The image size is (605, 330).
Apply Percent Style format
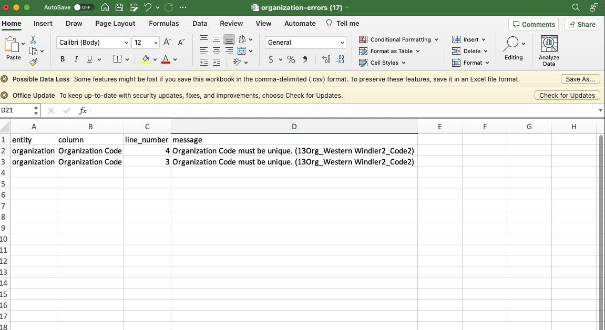(x=291, y=59)
